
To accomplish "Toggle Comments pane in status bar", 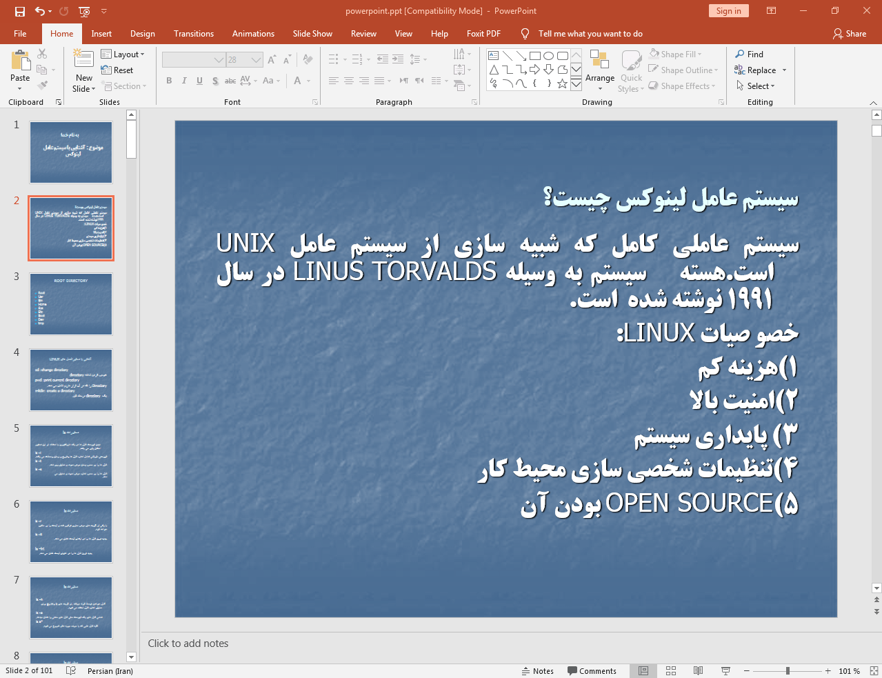I will (x=592, y=671).
